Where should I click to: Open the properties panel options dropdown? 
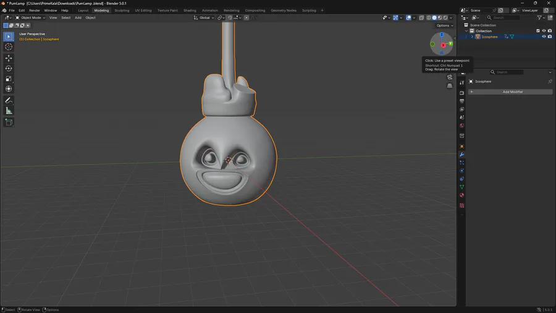tap(550, 72)
